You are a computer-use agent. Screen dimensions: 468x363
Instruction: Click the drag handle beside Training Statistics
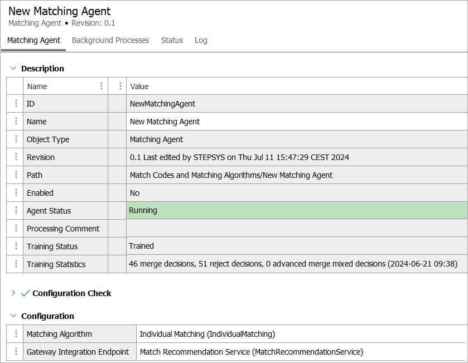(16, 264)
